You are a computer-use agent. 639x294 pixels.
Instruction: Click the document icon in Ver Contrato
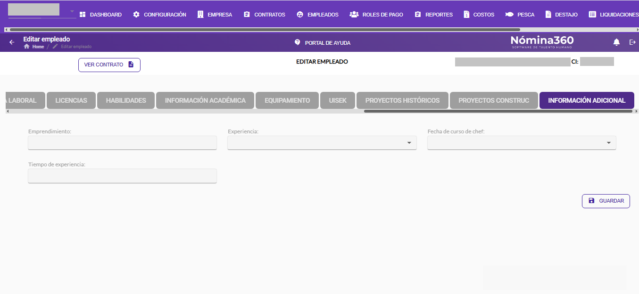[131, 65]
